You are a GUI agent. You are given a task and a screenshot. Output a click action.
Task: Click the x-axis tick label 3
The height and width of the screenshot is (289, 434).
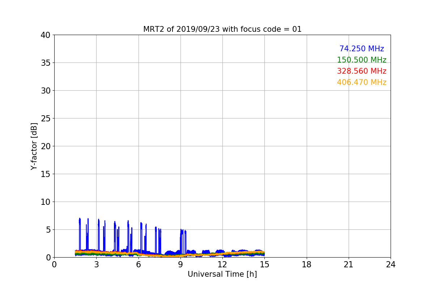tap(96, 264)
